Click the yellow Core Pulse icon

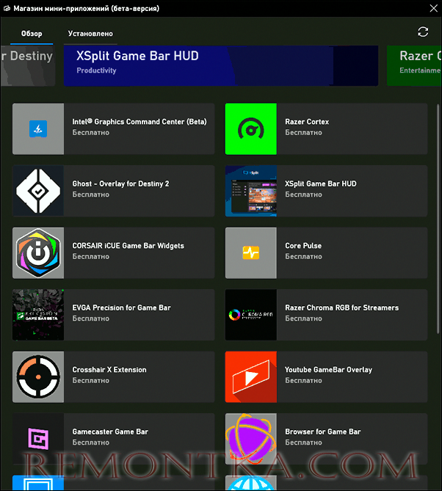pos(250,253)
